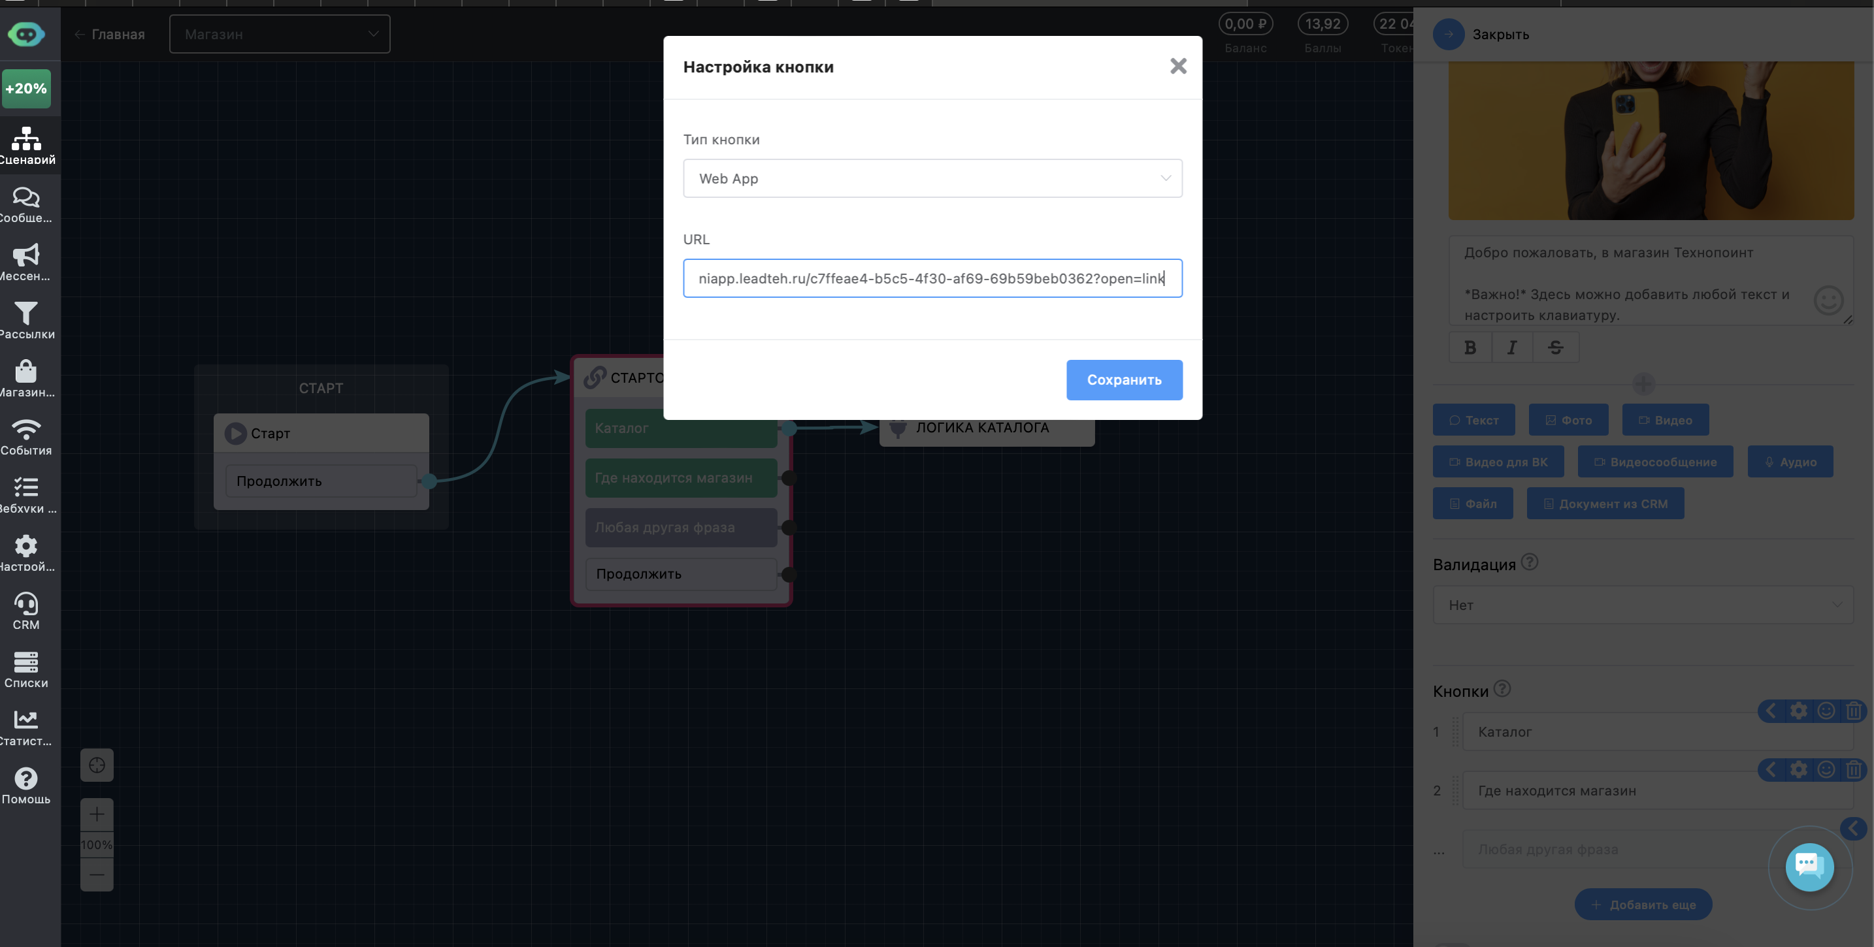Add emoji to Где находится магазин button
The image size is (1874, 947).
(1826, 769)
